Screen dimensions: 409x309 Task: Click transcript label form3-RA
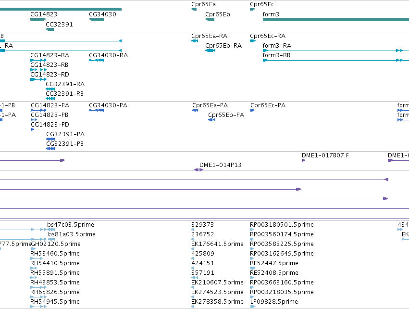(x=277, y=46)
